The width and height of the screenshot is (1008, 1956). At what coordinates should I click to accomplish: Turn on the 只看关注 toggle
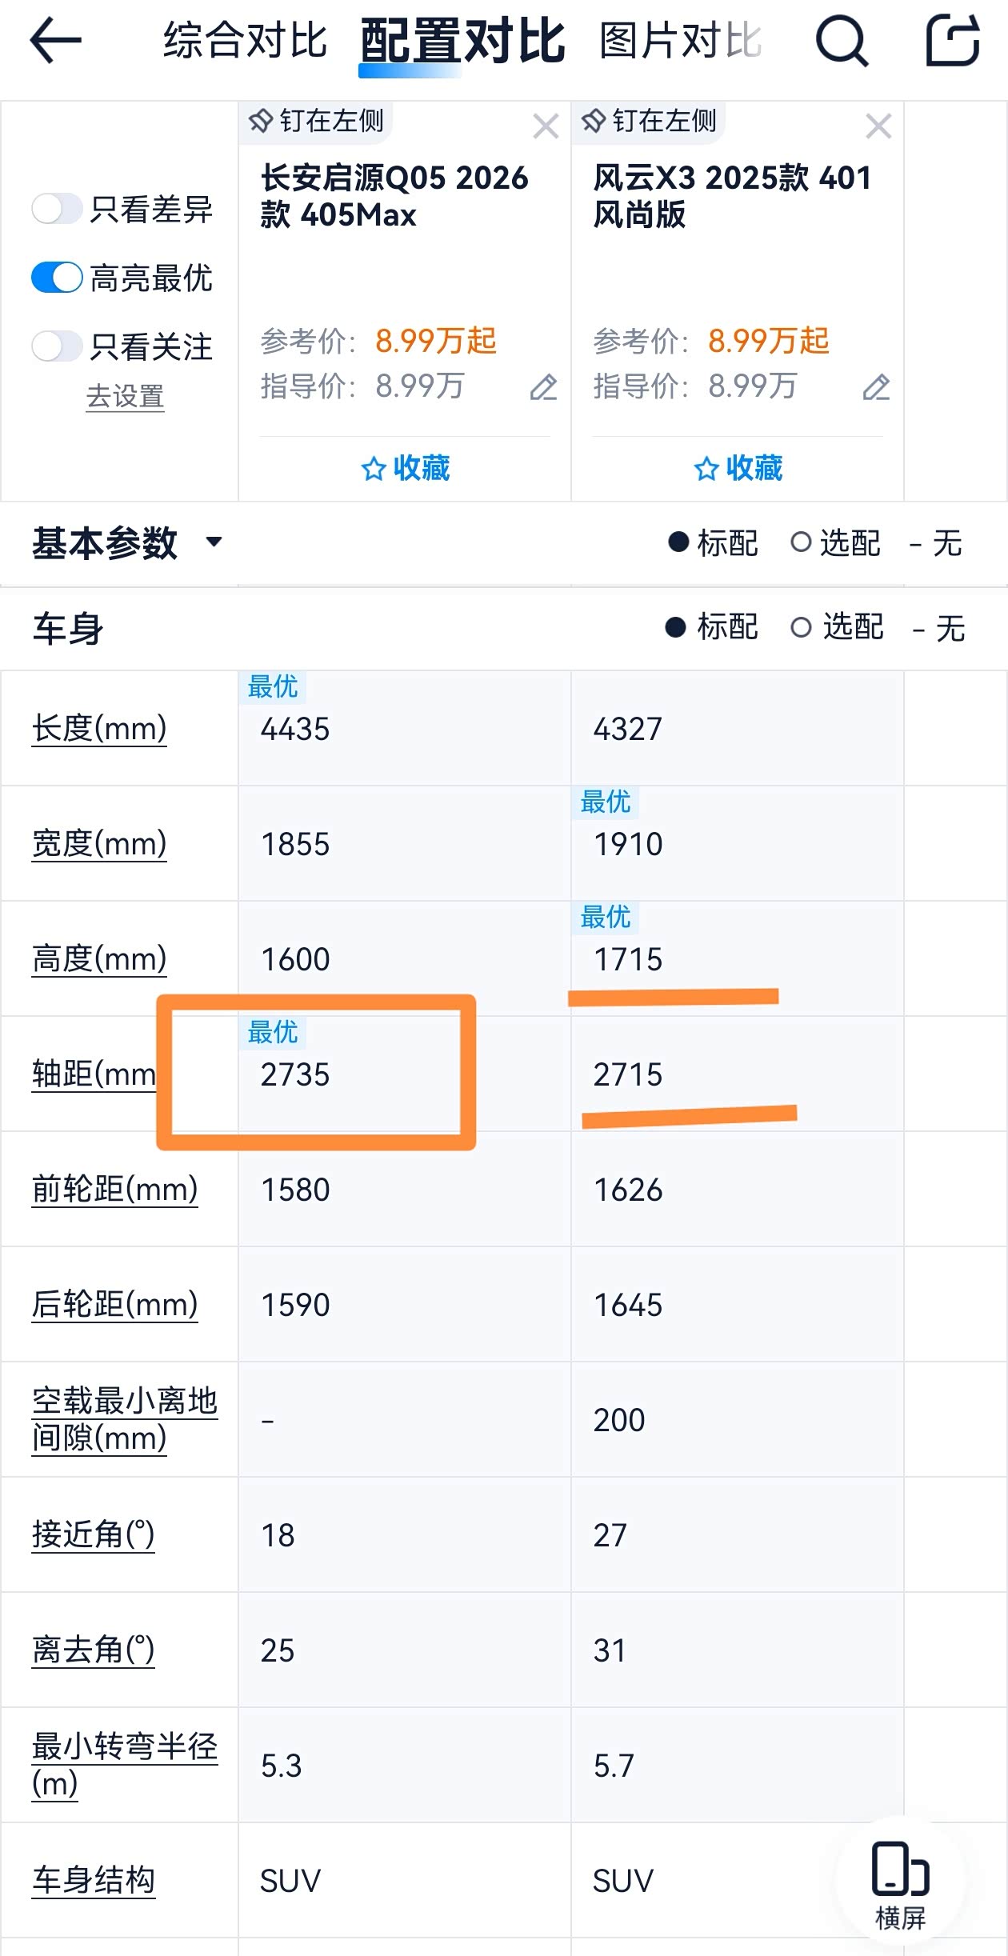click(x=57, y=346)
